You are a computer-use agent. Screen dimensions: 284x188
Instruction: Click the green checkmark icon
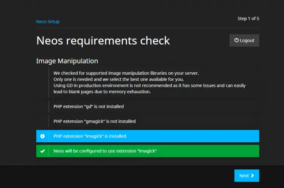pyautogui.click(x=42, y=151)
